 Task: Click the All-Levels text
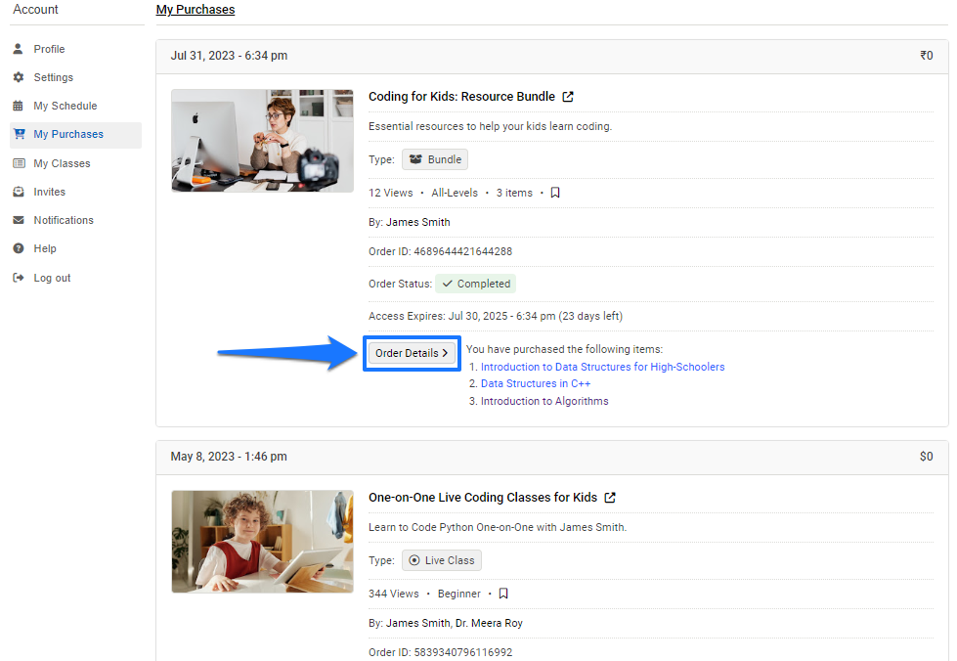[x=455, y=193]
